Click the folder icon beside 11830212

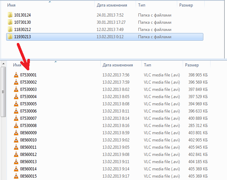[10, 30]
